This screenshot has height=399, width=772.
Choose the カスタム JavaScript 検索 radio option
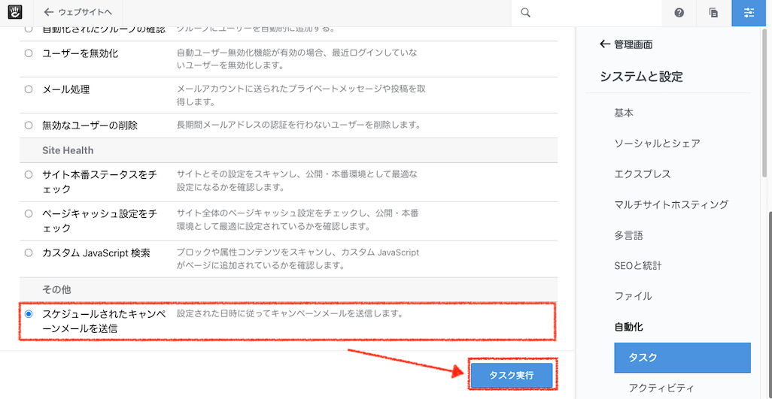point(29,253)
